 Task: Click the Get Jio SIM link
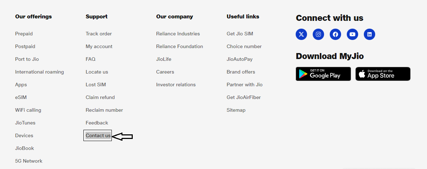pyautogui.click(x=240, y=34)
